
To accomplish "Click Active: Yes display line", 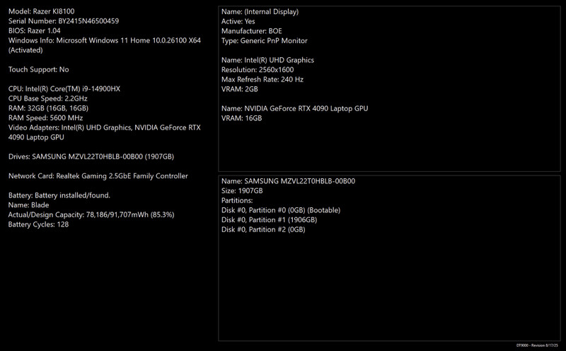I will [238, 21].
